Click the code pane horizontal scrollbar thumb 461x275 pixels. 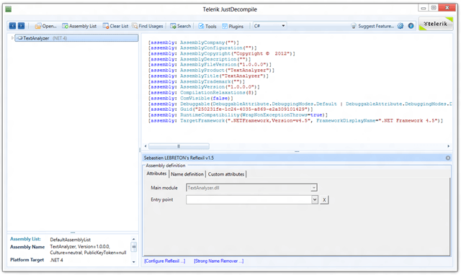pyautogui.click(x=179, y=146)
